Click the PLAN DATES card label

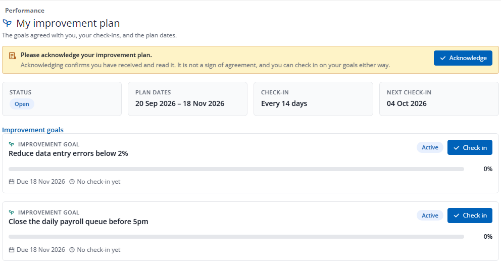(153, 92)
